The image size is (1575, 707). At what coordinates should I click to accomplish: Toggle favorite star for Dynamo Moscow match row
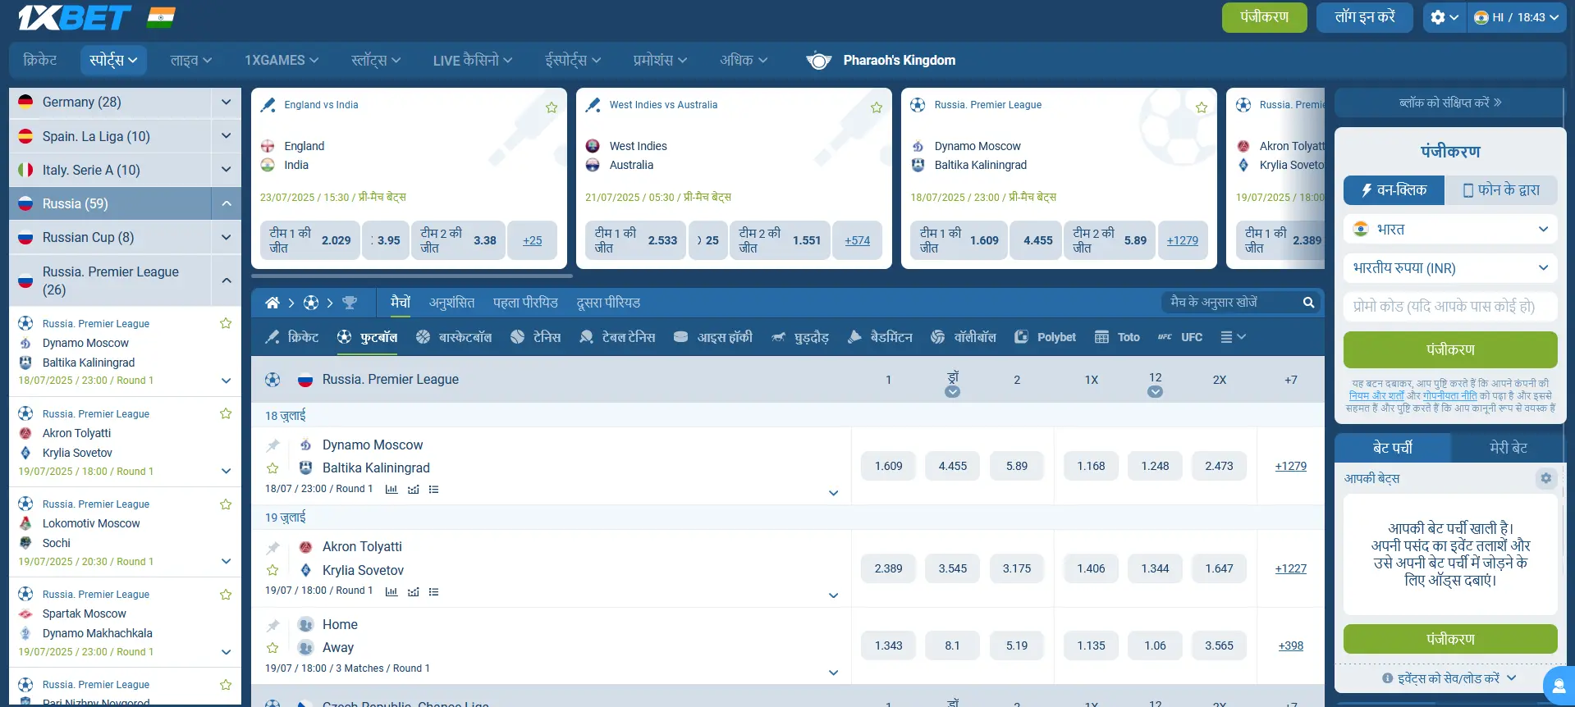(x=272, y=468)
